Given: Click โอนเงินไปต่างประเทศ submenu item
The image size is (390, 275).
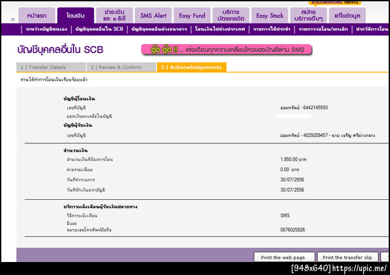Looking at the screenshot, I should click(x=220, y=29).
